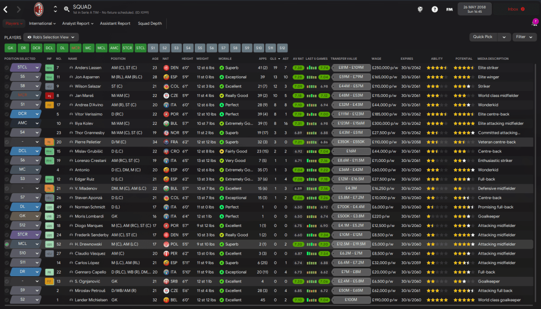The image size is (541, 309).
Task: Toggle the selection circle for H. Drewnowski
Action: [7, 244]
